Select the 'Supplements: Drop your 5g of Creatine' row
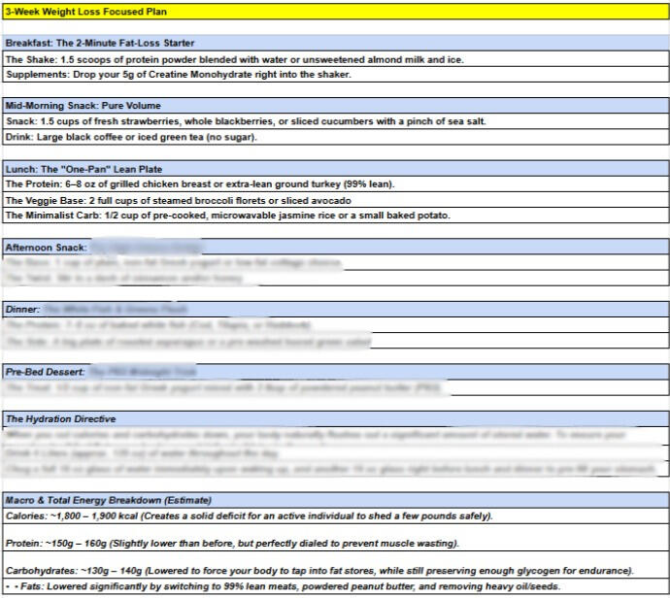670x598 pixels. coord(335,75)
